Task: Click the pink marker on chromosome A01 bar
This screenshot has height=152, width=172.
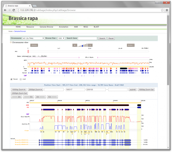Action: (x=28, y=51)
